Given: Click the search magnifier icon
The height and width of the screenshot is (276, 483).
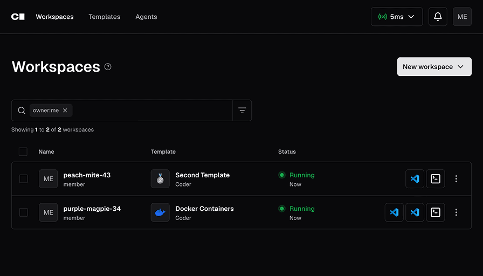Looking at the screenshot, I should [22, 111].
